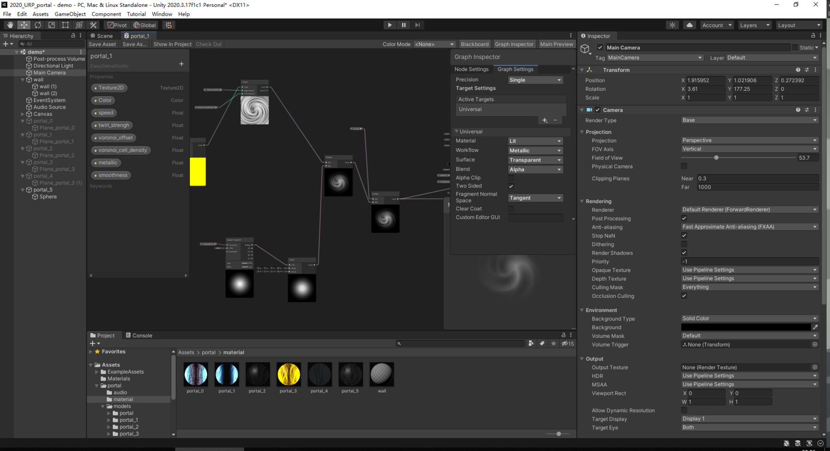This screenshot has width=830, height=451.
Task: Open the Custom Editor Tools icon
Action: tap(93, 25)
